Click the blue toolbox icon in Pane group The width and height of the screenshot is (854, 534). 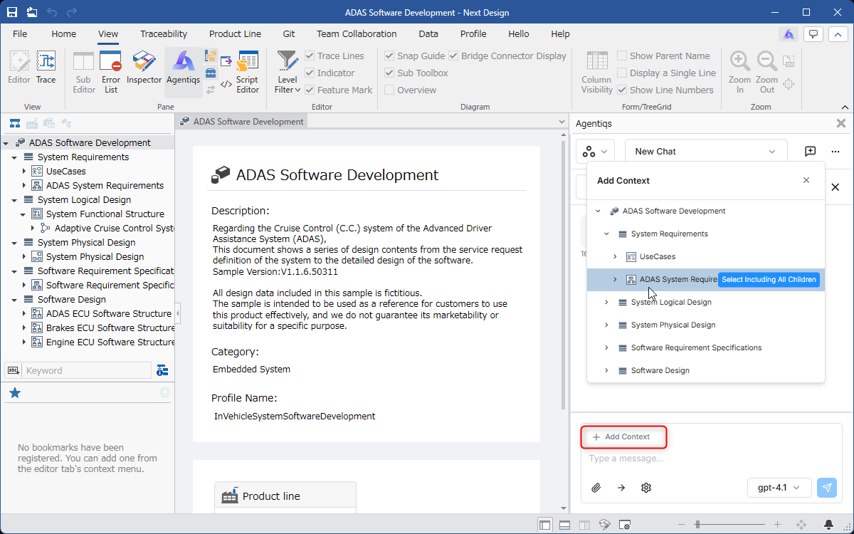(x=211, y=73)
